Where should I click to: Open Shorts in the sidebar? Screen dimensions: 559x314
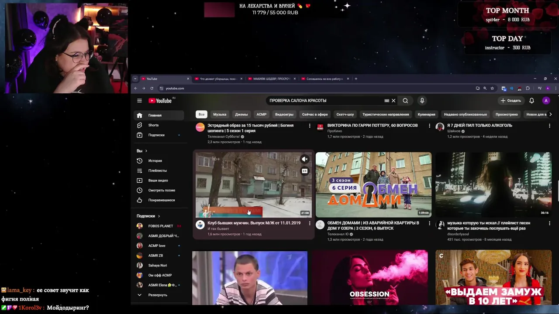pyautogui.click(x=159, y=125)
